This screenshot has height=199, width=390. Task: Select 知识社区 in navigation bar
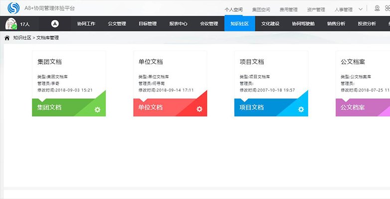[240, 23]
